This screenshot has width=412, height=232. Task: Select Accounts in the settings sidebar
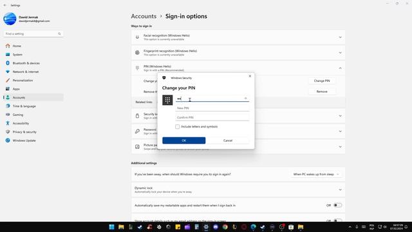[33, 97]
